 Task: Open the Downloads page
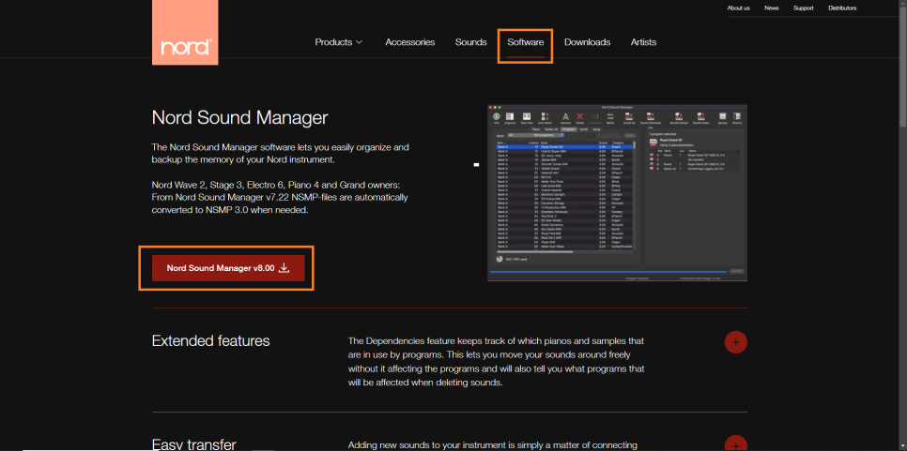pyautogui.click(x=587, y=42)
